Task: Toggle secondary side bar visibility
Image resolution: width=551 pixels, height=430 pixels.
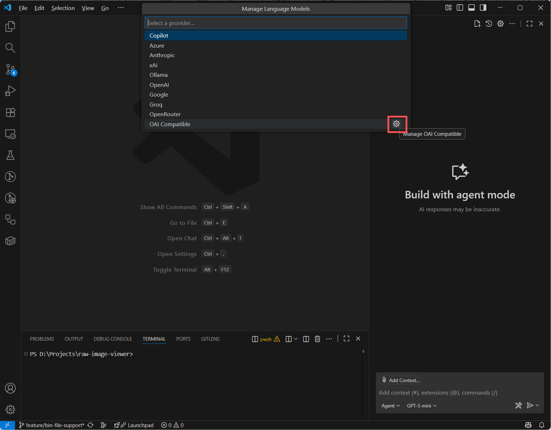Action: tap(483, 8)
